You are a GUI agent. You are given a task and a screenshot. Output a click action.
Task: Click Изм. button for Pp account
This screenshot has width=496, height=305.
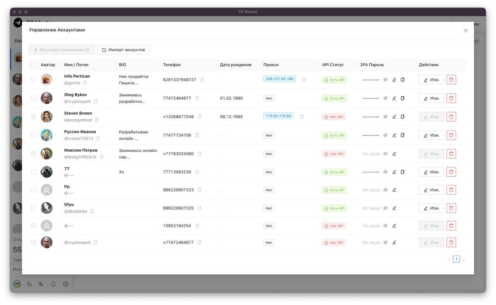click(x=432, y=190)
